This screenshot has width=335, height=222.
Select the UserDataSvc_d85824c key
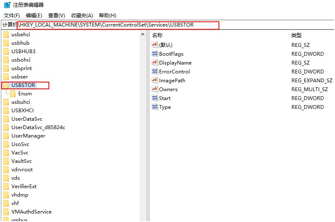pyautogui.click(x=38, y=127)
